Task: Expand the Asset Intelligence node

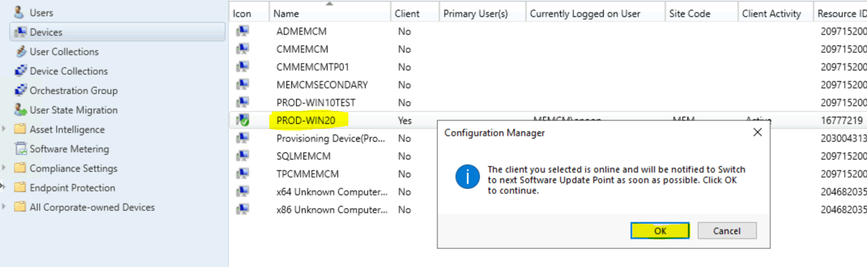Action: click(x=4, y=129)
